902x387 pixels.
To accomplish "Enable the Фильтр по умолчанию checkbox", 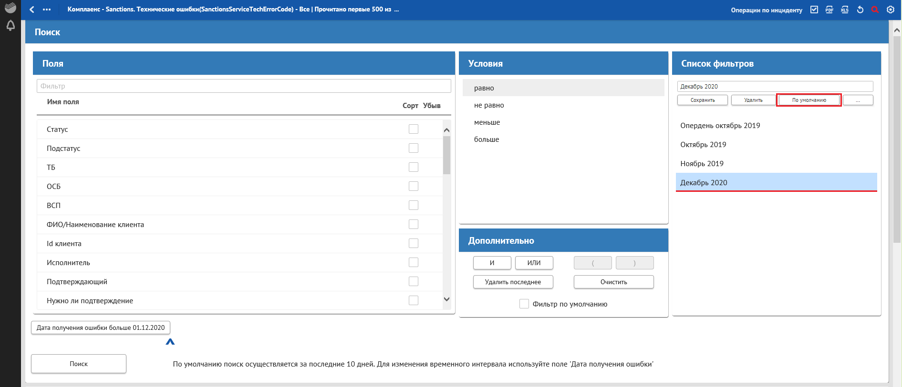I will (x=524, y=304).
